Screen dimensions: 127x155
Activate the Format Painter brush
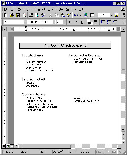coord(69,15)
